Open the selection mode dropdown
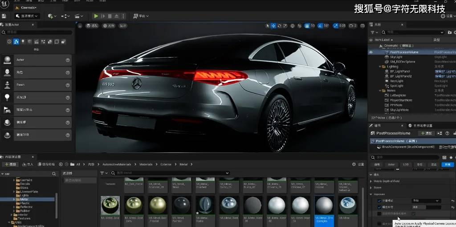 pyautogui.click(x=27, y=16)
